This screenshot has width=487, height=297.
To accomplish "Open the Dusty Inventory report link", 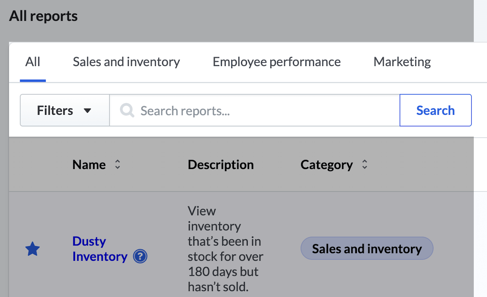I will point(99,249).
